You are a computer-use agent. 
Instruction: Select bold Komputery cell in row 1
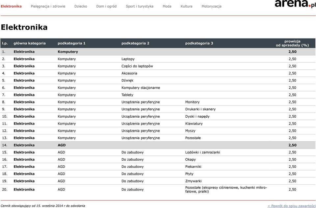point(68,52)
